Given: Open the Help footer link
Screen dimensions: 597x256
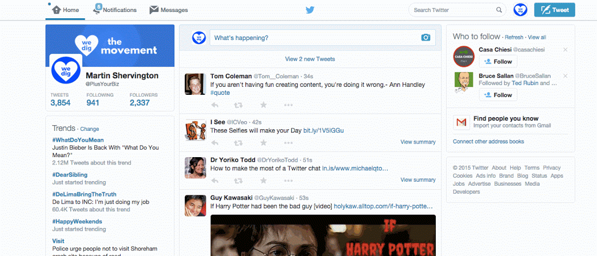Looking at the screenshot, I should [x=515, y=168].
